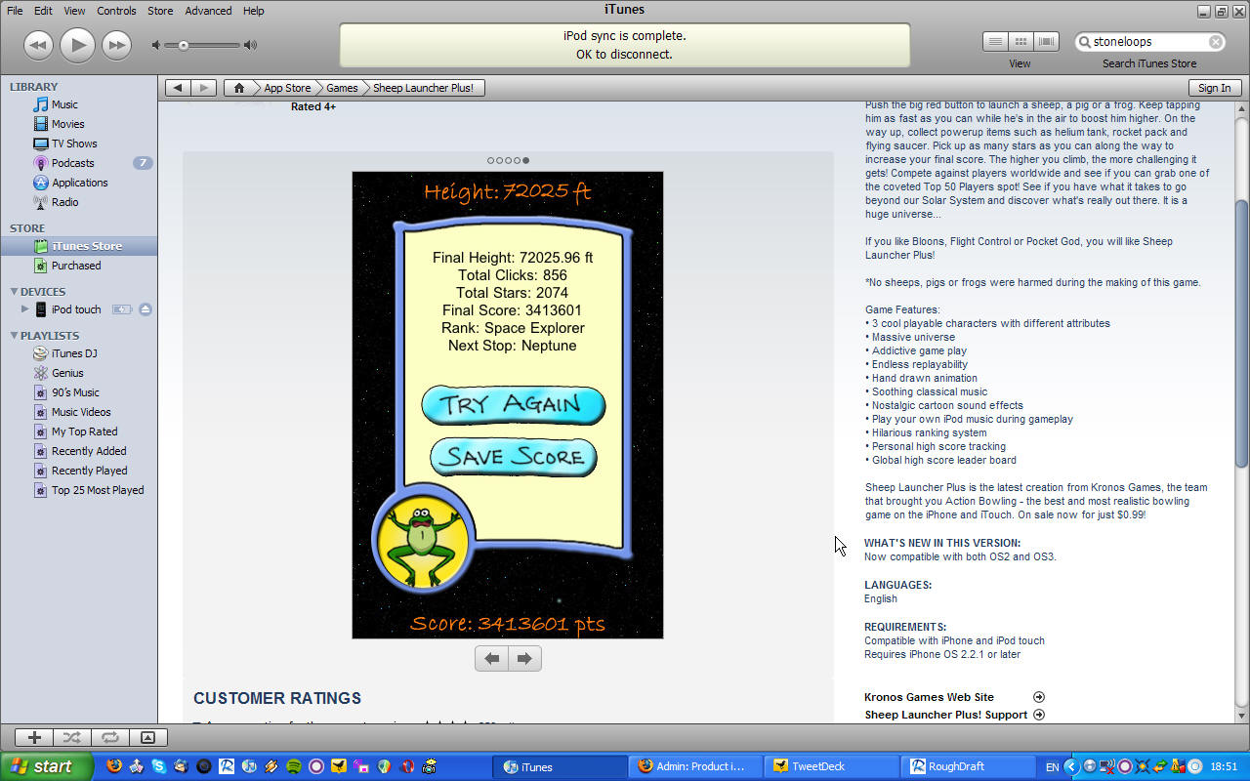
Task: Show artwork viewer panel button
Action: click(147, 738)
